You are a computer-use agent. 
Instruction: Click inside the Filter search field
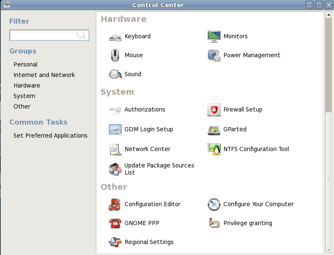click(x=49, y=35)
